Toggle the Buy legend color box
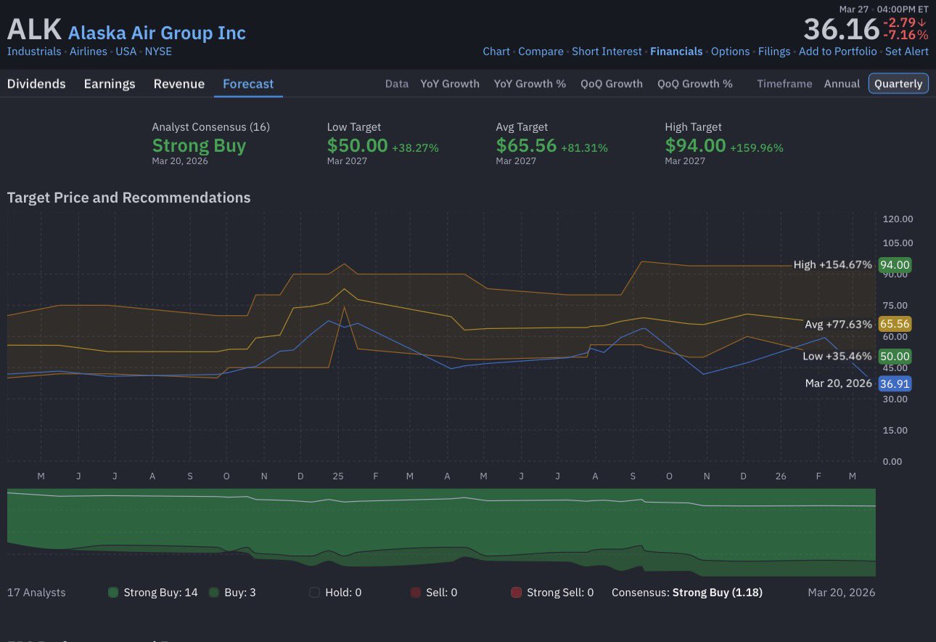The height and width of the screenshot is (642, 936). click(214, 593)
